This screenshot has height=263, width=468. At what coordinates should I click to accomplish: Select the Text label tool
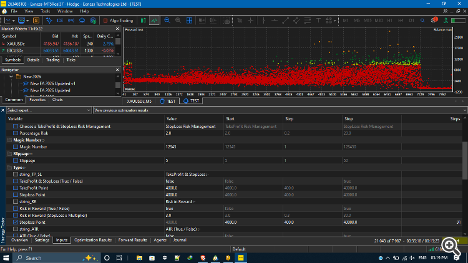coord(318,21)
